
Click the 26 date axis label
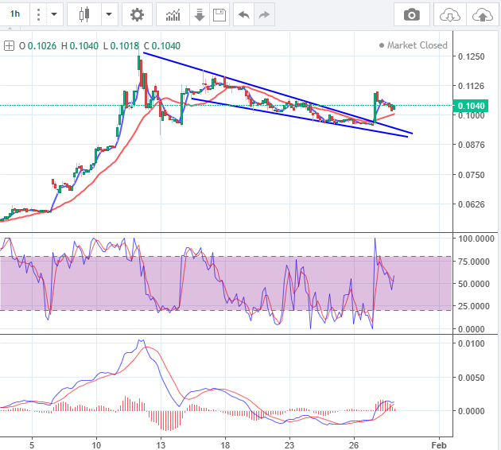[354, 445]
